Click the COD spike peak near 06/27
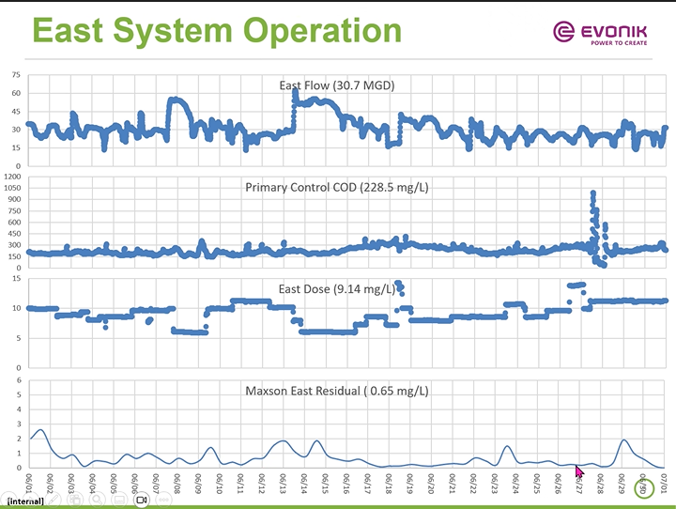Viewport: 676px width, 509px height. (592, 193)
